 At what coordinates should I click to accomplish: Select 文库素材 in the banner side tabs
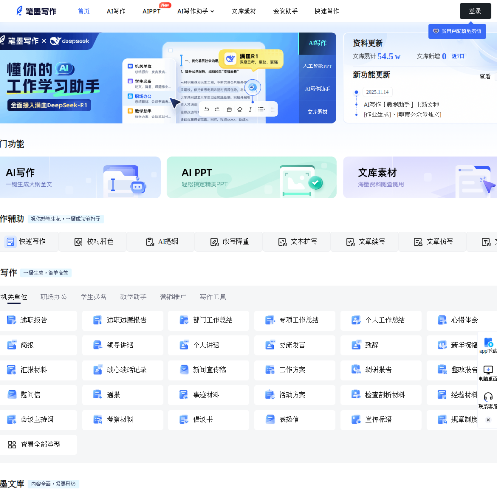317,112
